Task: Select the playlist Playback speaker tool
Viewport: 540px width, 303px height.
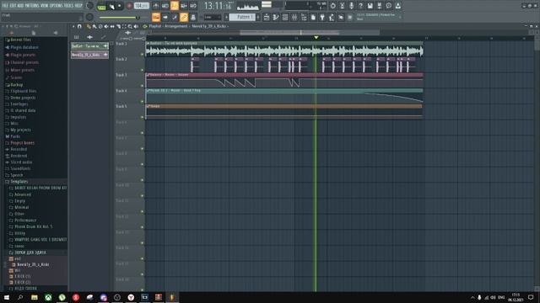Action: coord(136,26)
